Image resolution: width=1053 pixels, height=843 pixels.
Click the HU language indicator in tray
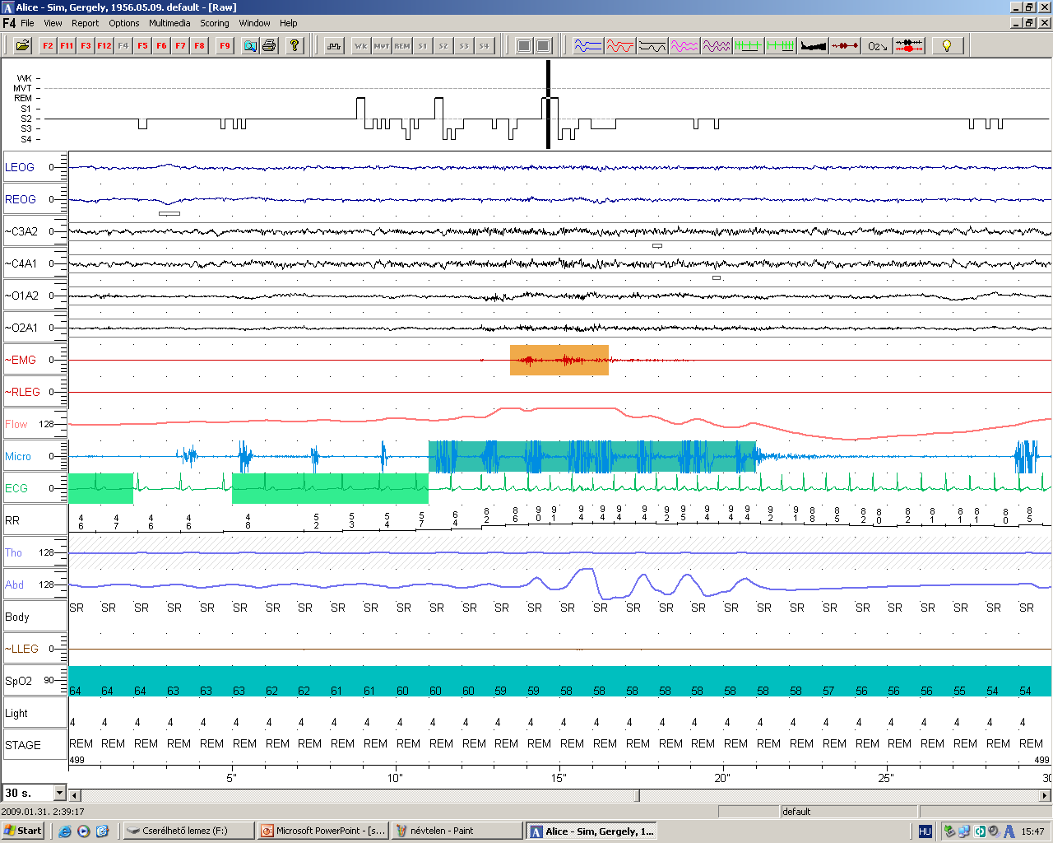click(x=925, y=831)
